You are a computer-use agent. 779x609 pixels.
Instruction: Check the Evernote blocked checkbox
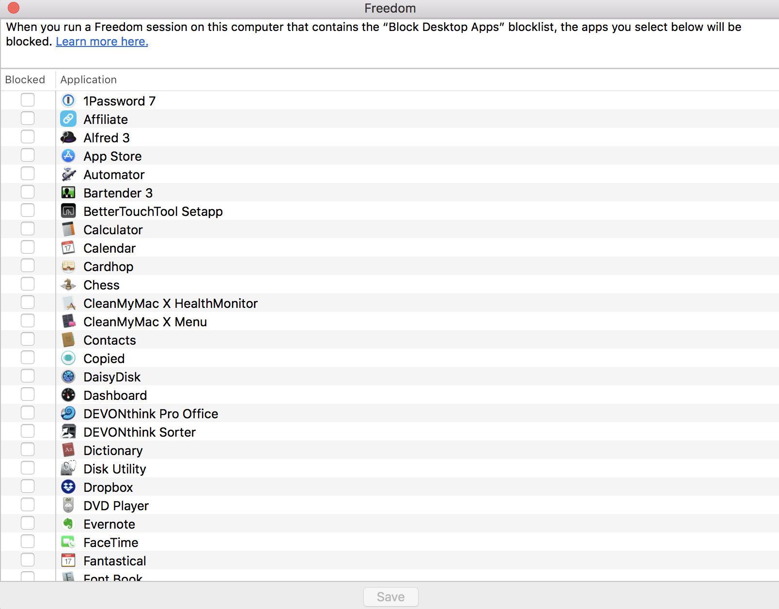pyautogui.click(x=28, y=523)
